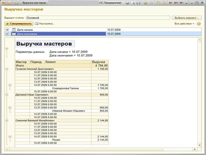The image size is (206, 155).
Task: Click the horizontal scrollbar right arrow
Action: point(195,149)
